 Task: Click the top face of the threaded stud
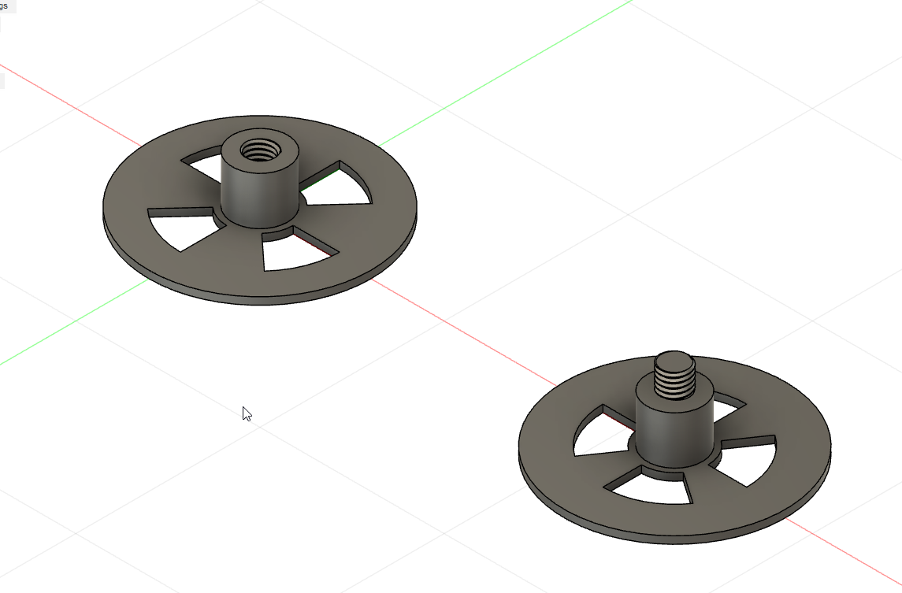pyautogui.click(x=675, y=359)
